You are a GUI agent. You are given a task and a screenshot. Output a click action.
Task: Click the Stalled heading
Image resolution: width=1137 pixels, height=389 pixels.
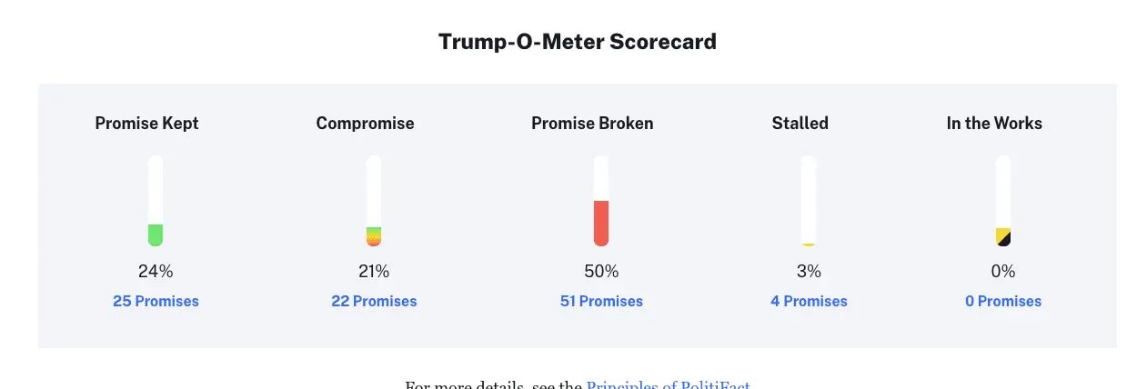[800, 124]
